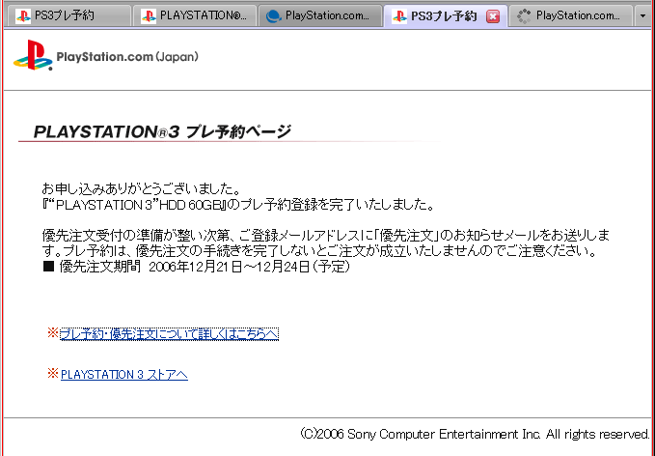Click the PlayStation favicon on PLAYSTATION® tab
655x456 pixels.
click(x=149, y=16)
